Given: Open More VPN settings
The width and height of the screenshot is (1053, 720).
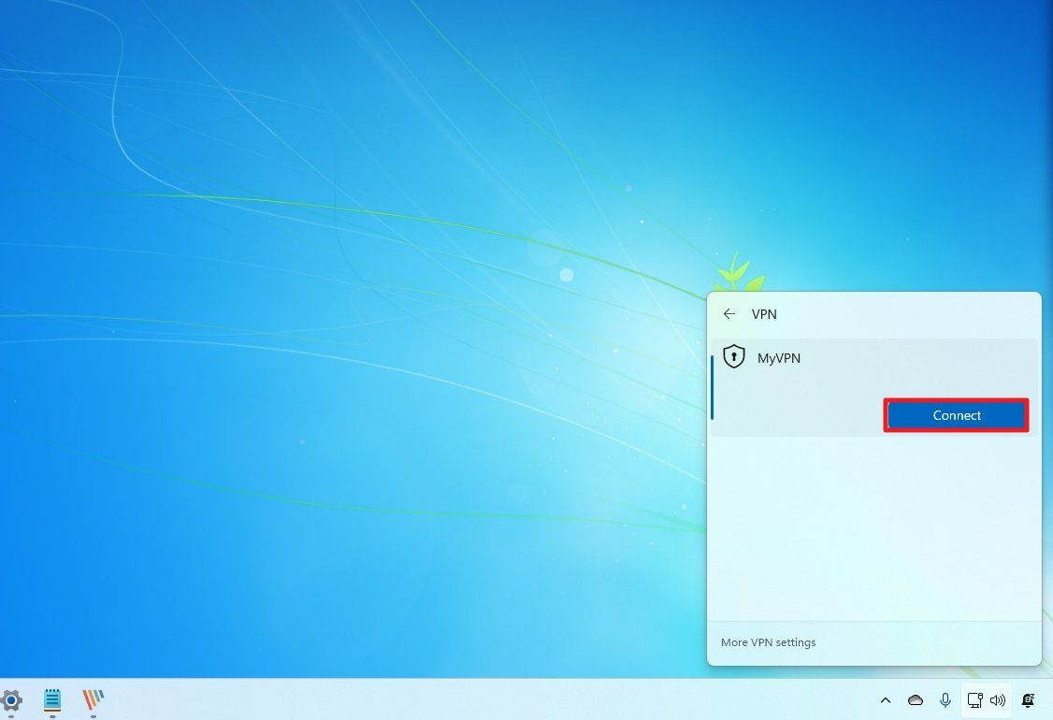Looking at the screenshot, I should tap(768, 642).
